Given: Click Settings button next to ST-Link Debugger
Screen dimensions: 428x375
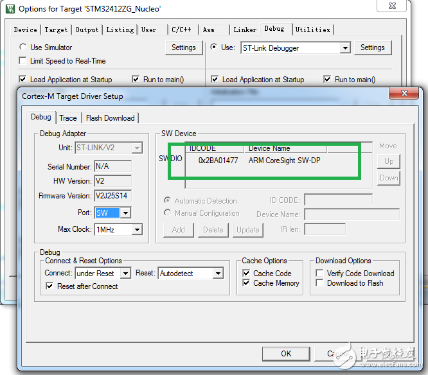Looking at the screenshot, I should point(373,48).
